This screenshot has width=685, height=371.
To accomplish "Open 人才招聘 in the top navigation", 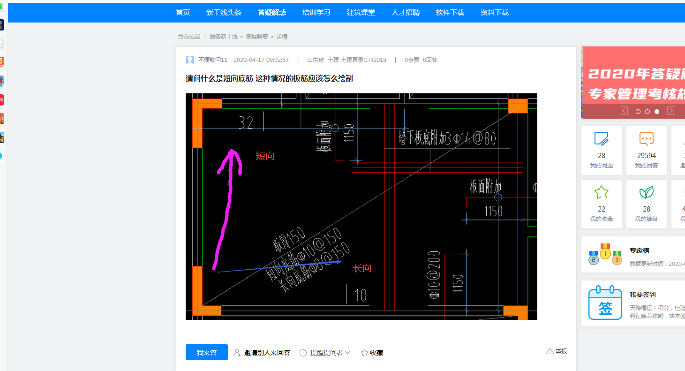I will pyautogui.click(x=406, y=13).
